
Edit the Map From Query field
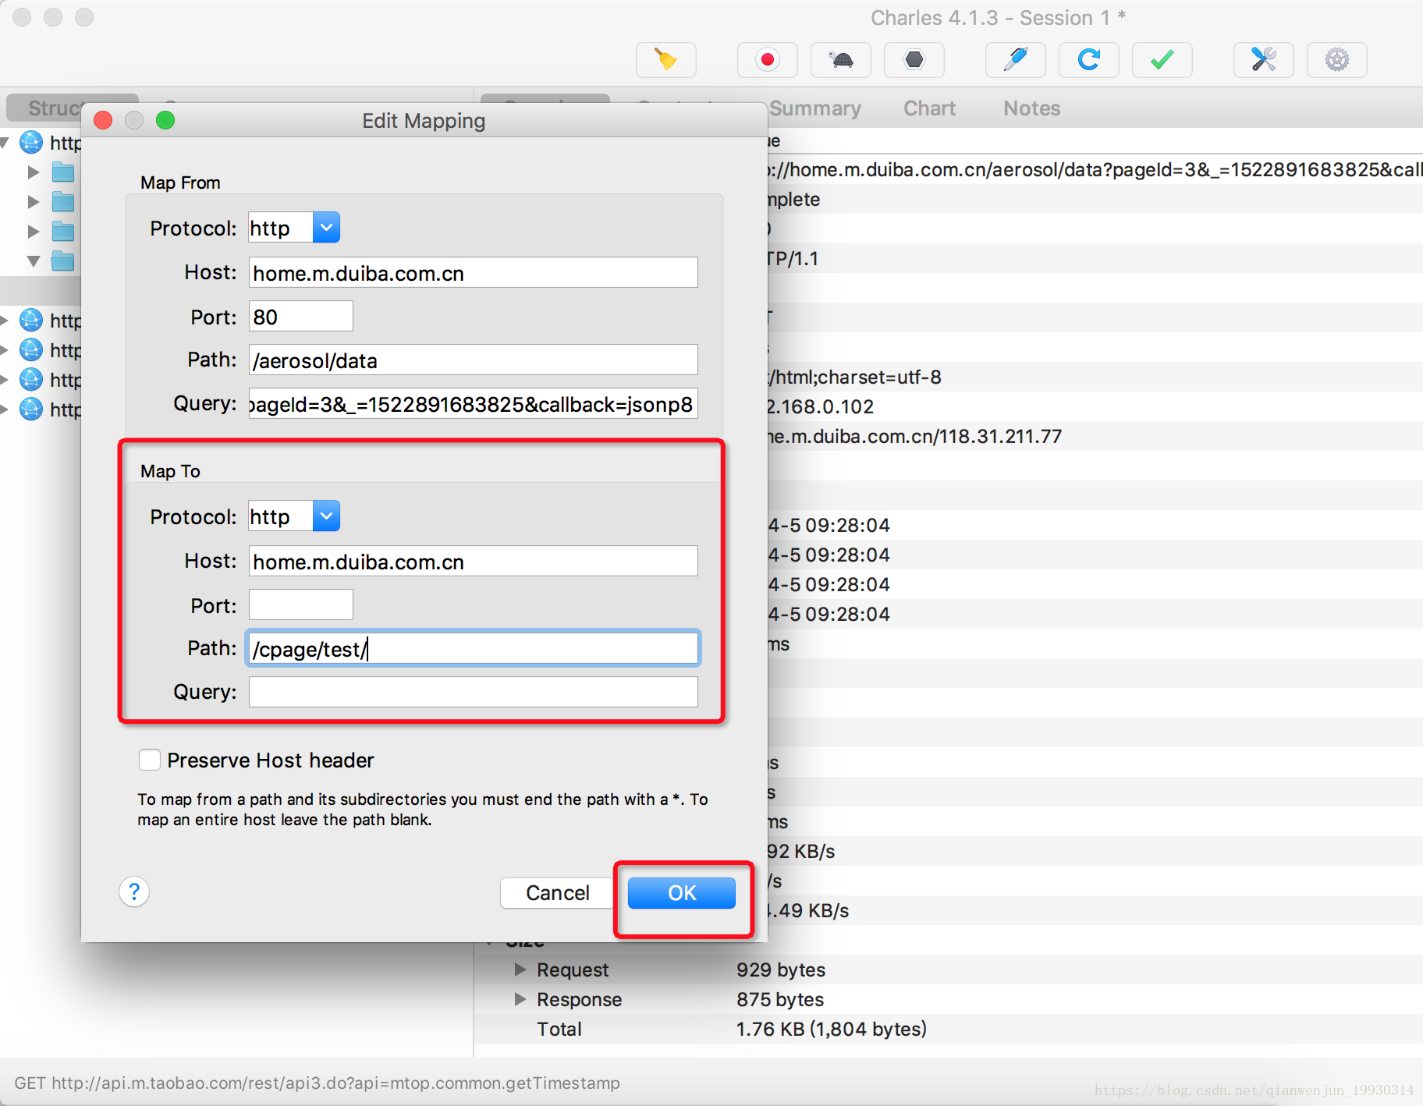[474, 404]
